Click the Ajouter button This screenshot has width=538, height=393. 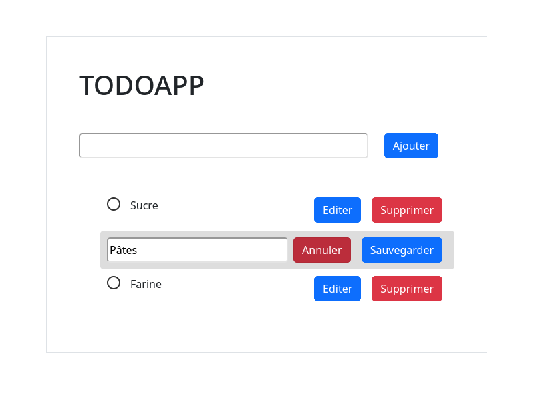(411, 146)
